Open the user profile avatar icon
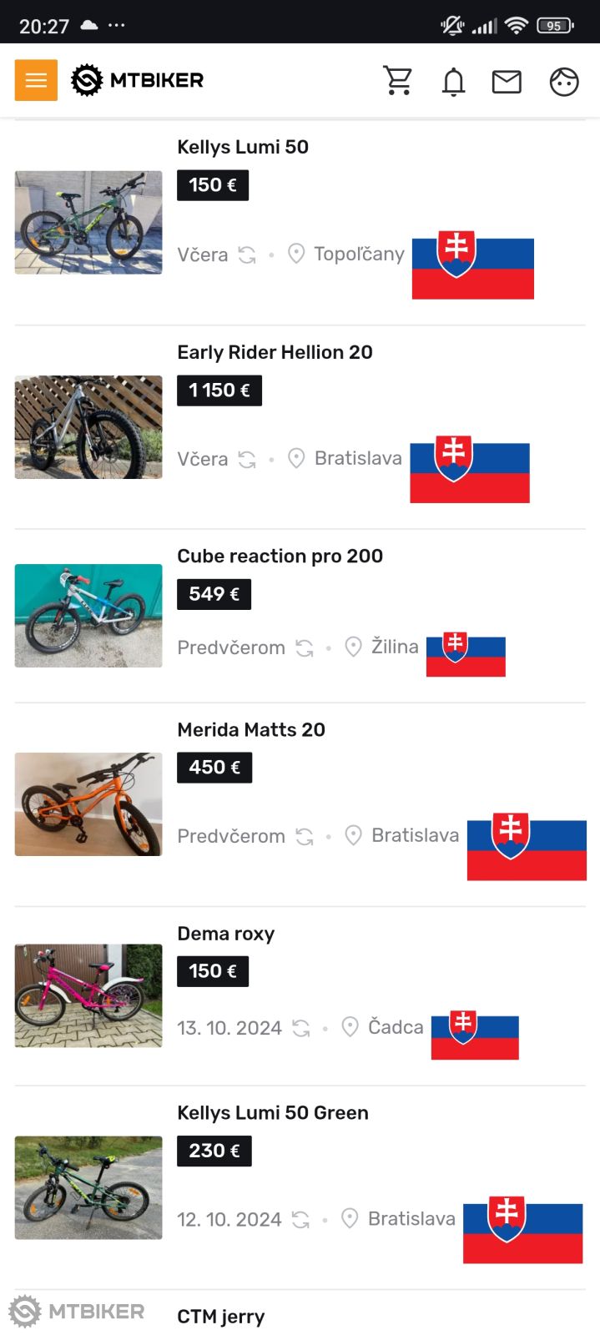The width and height of the screenshot is (600, 1335). (x=564, y=82)
